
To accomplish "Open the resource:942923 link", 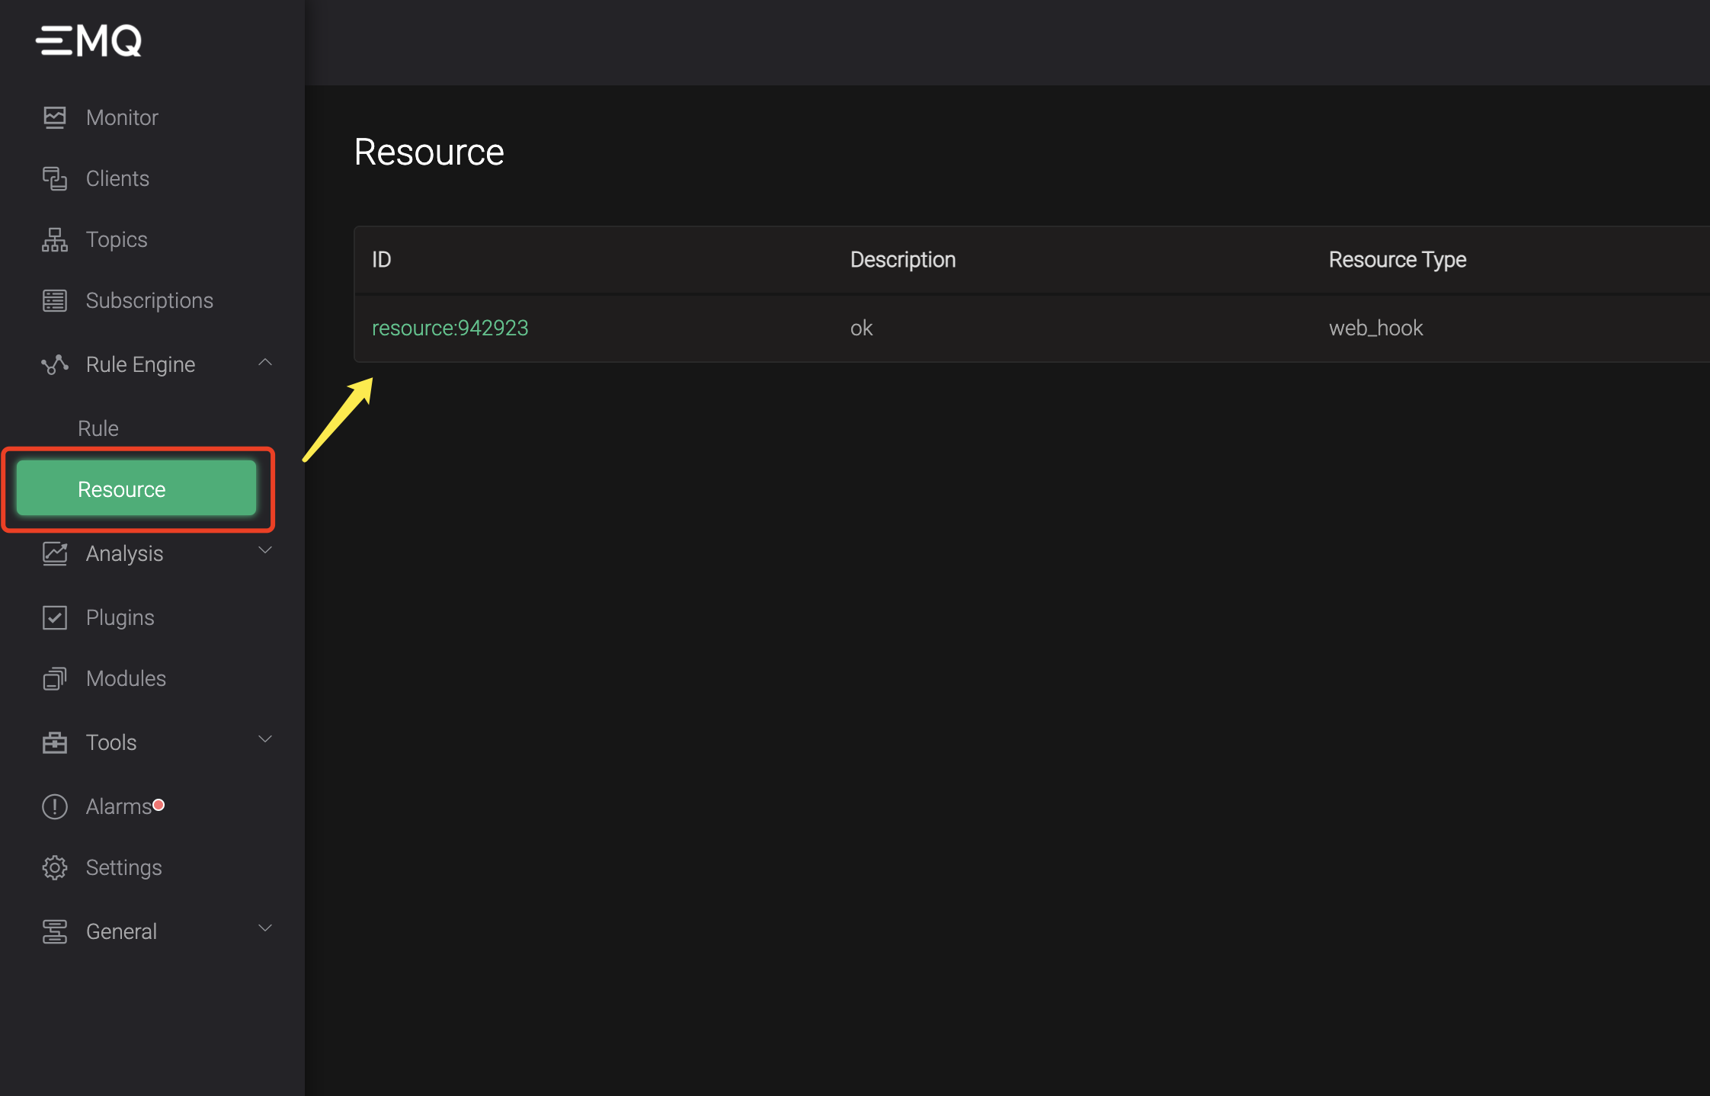I will (x=450, y=328).
